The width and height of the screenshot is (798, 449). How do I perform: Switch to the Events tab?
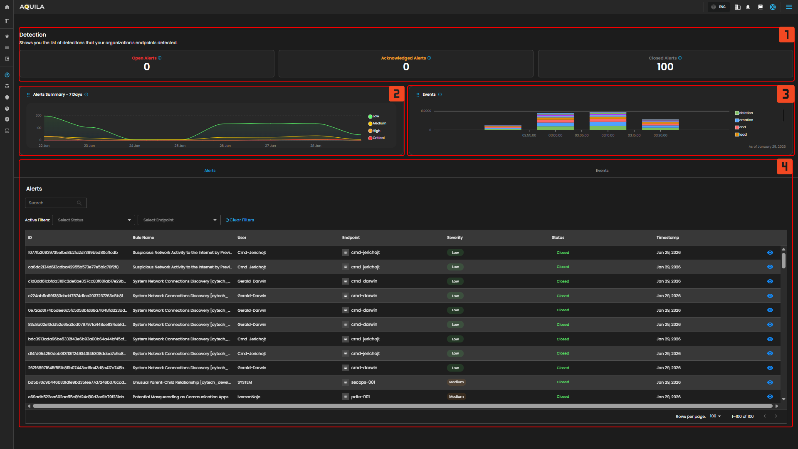(x=602, y=171)
